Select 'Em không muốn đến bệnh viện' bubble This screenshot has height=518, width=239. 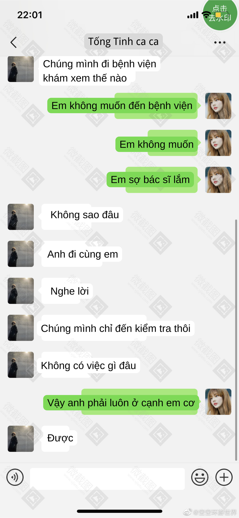122,105
